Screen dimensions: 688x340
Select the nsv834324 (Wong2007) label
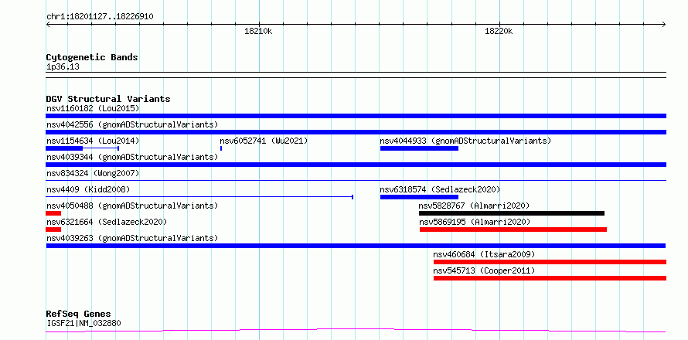pos(93,173)
